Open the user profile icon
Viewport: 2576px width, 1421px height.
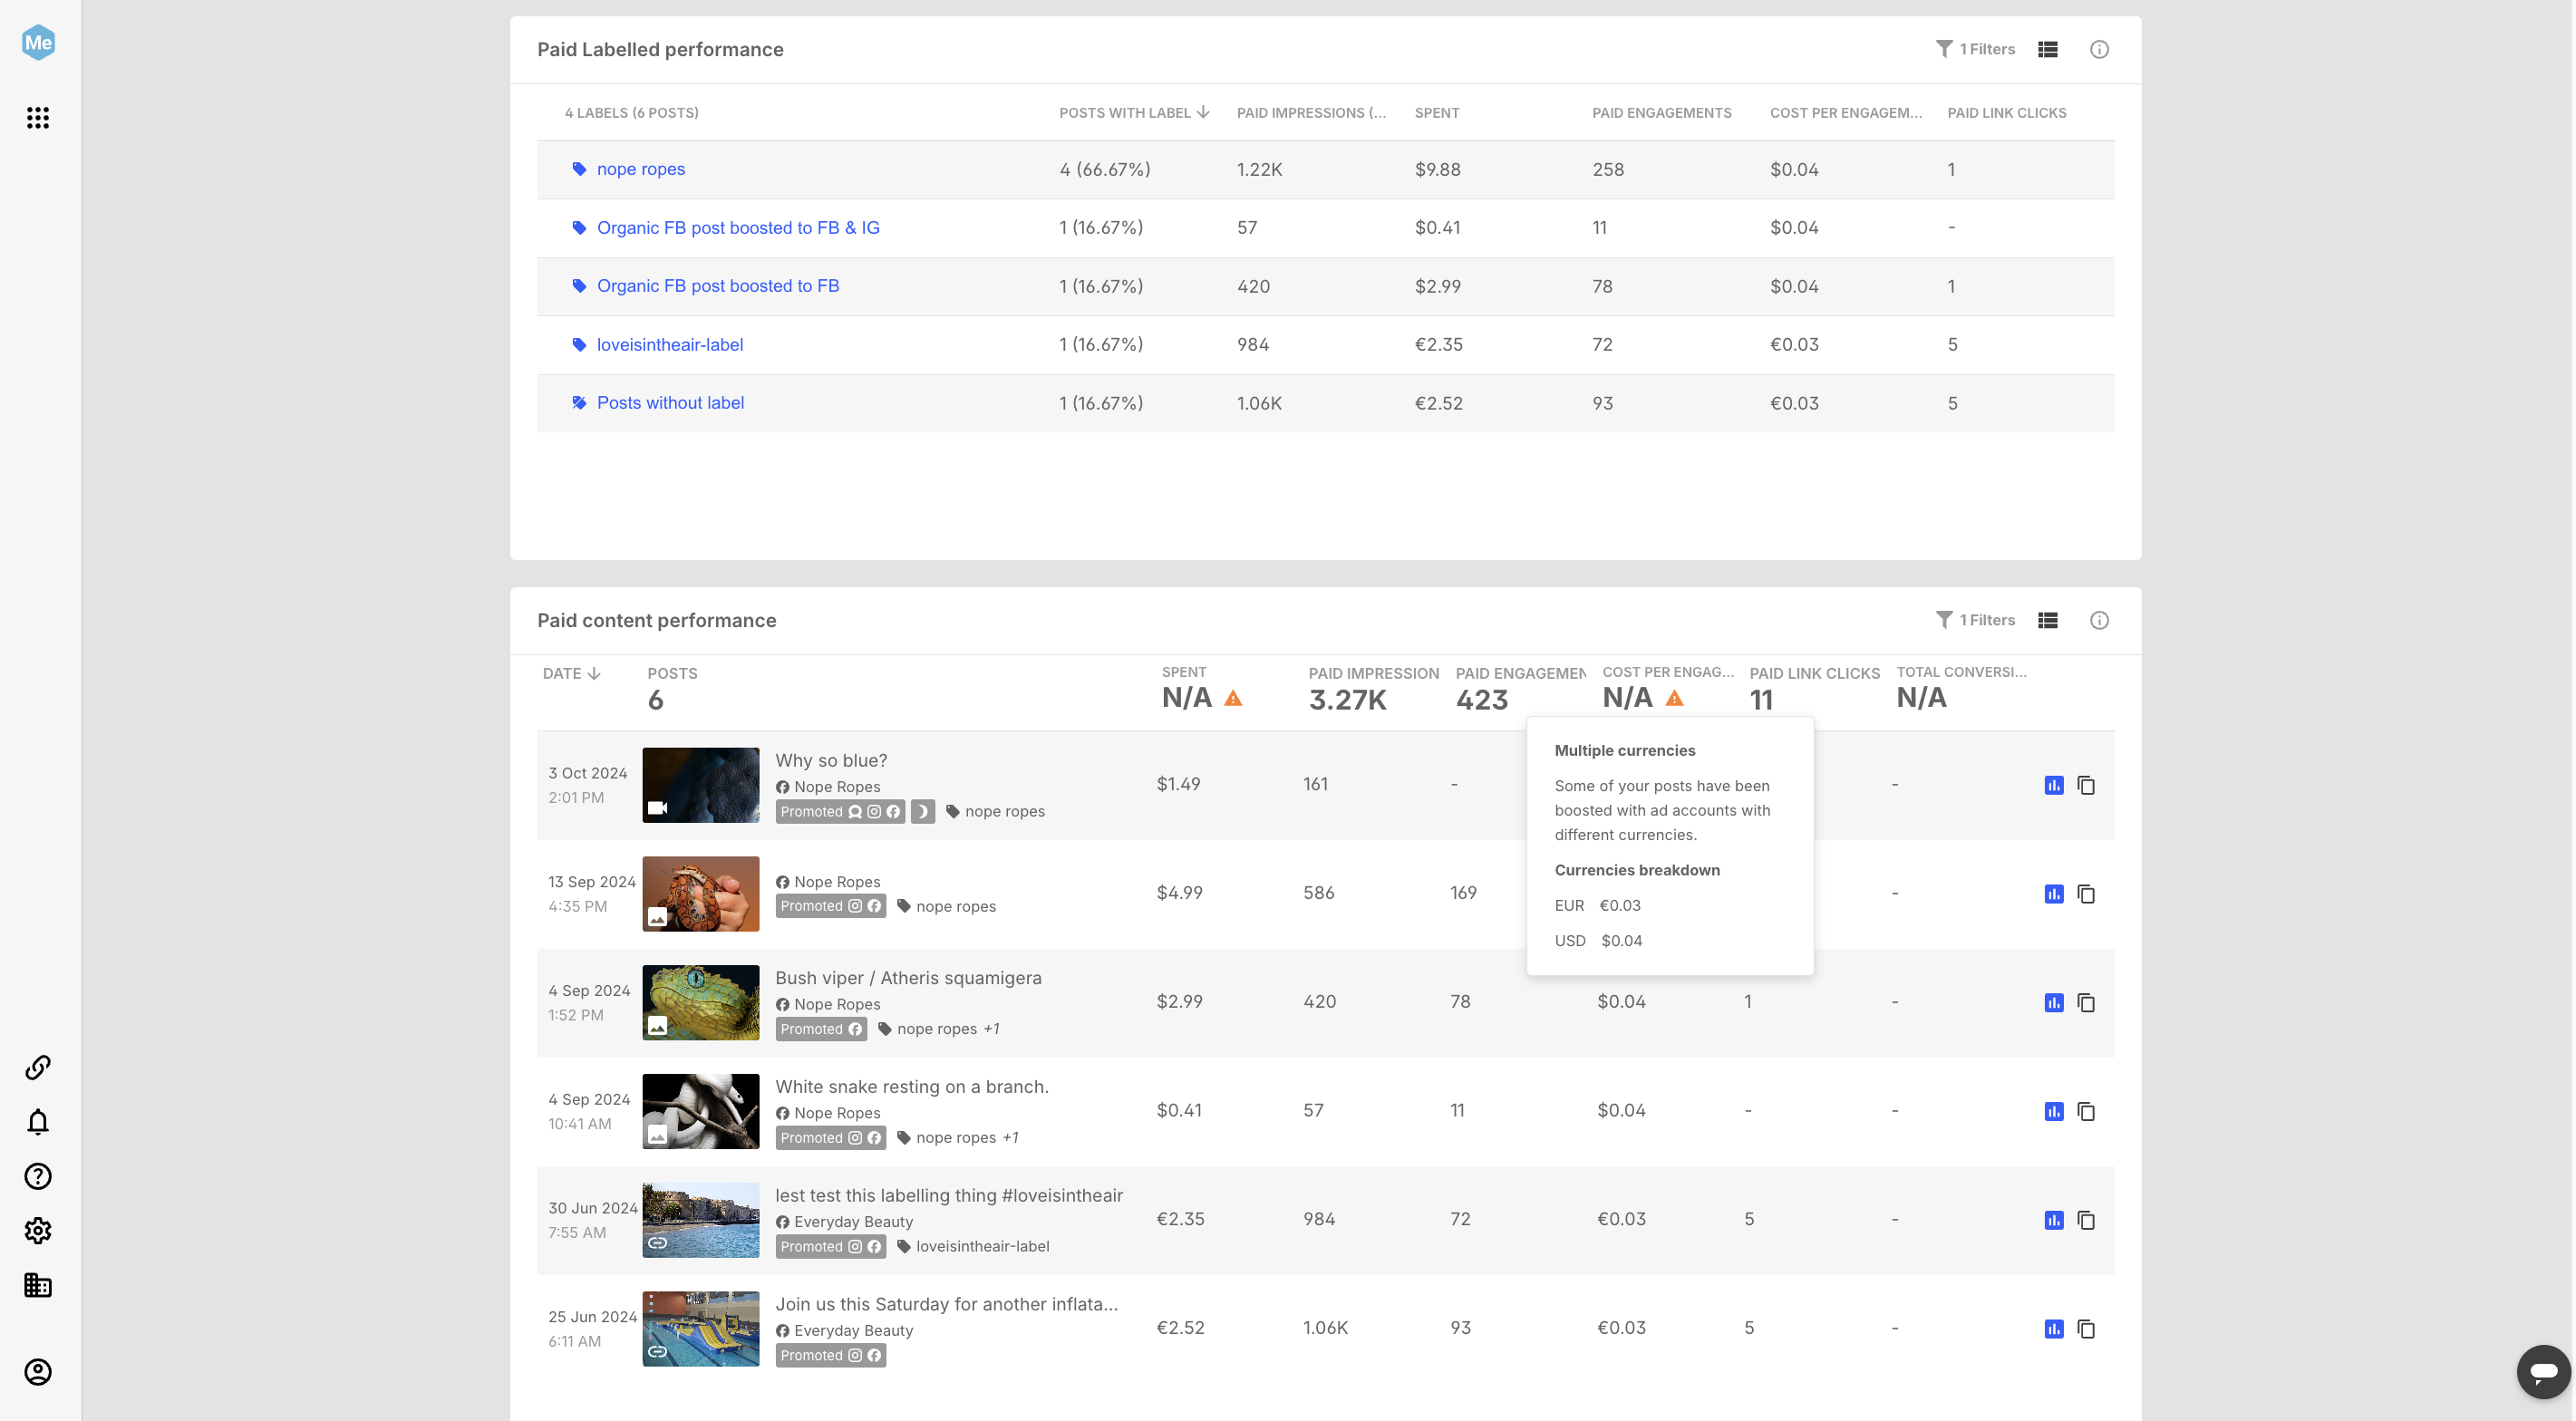point(38,1373)
